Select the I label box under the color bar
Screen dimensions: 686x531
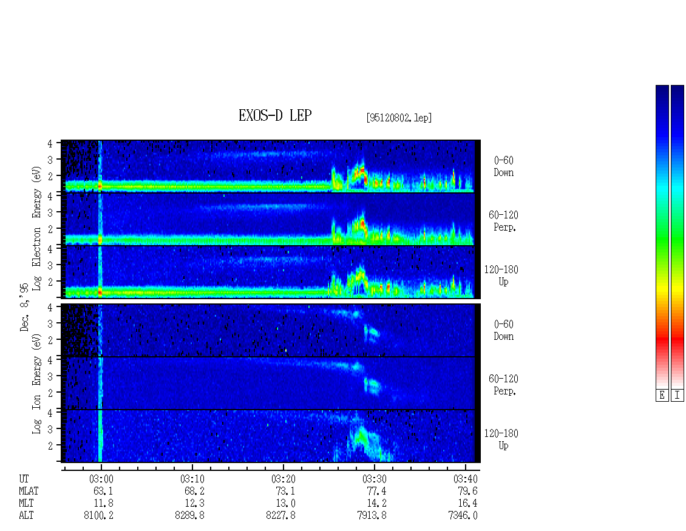coord(678,396)
